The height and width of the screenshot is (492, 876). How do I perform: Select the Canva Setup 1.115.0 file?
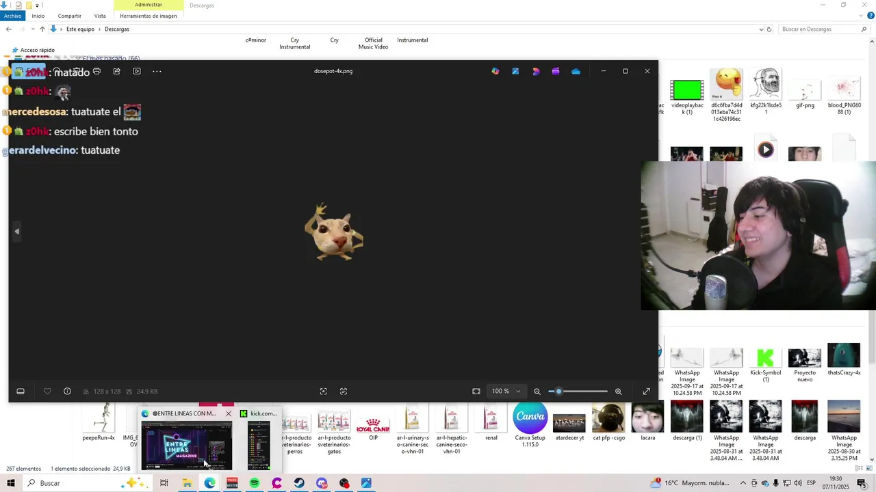pos(530,424)
